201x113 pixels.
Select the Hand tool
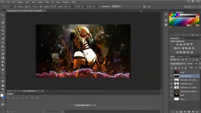pyautogui.click(x=3, y=85)
